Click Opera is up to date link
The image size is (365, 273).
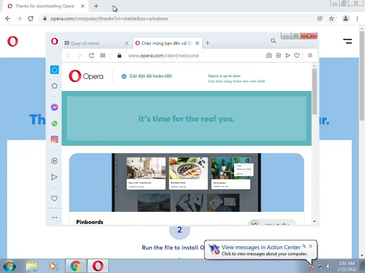tap(224, 76)
